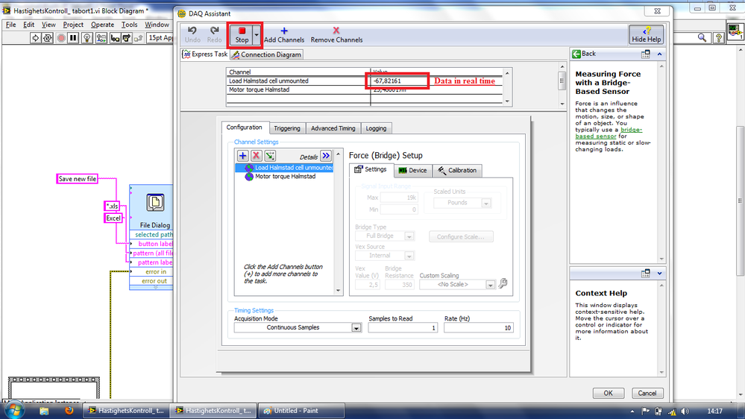The height and width of the screenshot is (419, 745).
Task: Click the Samples to Read field
Action: [x=403, y=328]
